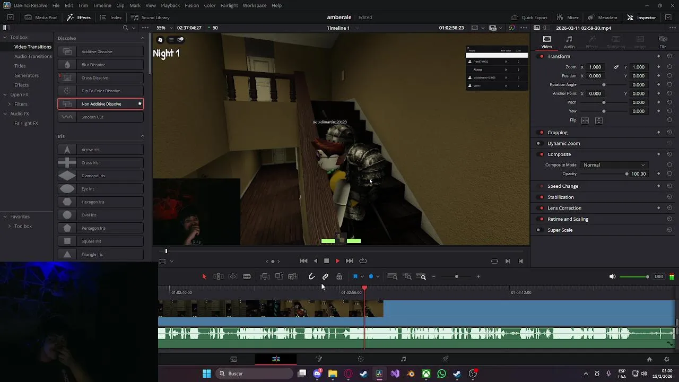Adjust the timeline zoom slider
This screenshot has width=679, height=382.
click(456, 276)
